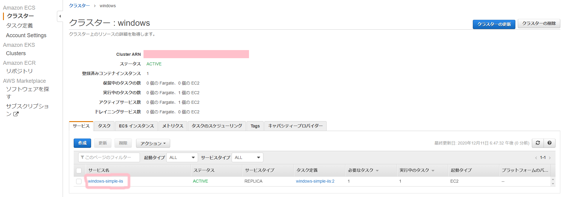Go to previous page of services

pyautogui.click(x=536, y=158)
